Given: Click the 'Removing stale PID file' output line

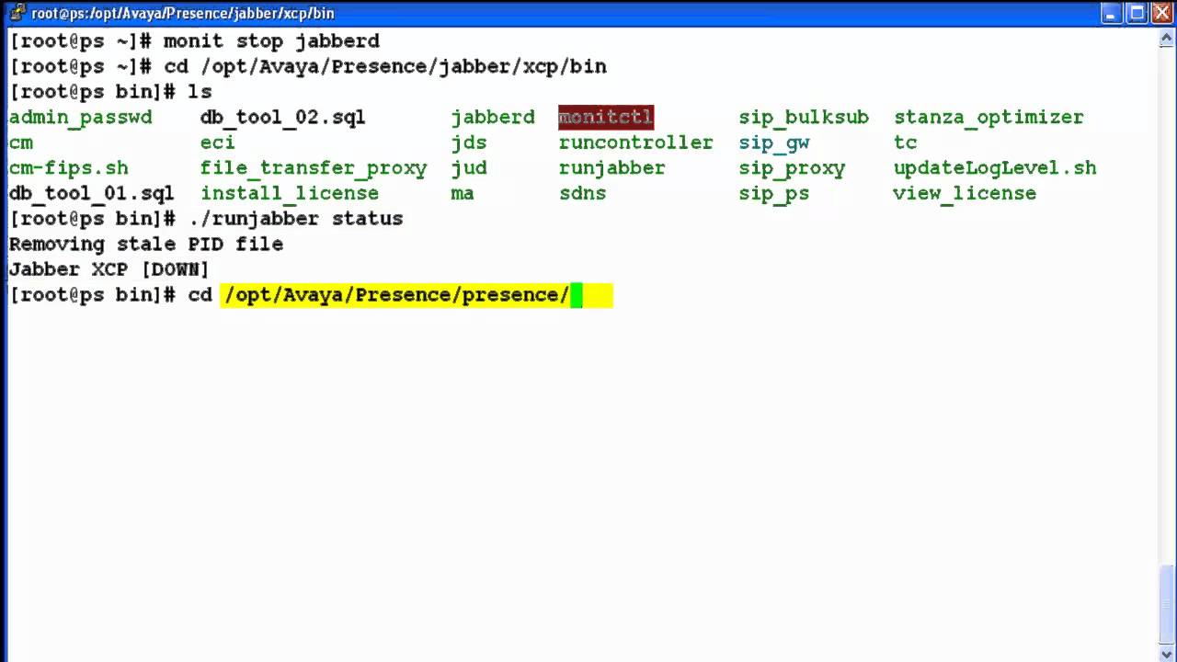Looking at the screenshot, I should click(146, 244).
